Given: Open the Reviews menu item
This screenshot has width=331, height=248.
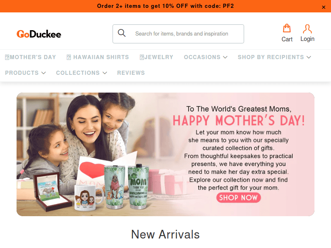Looking at the screenshot, I should [131, 73].
